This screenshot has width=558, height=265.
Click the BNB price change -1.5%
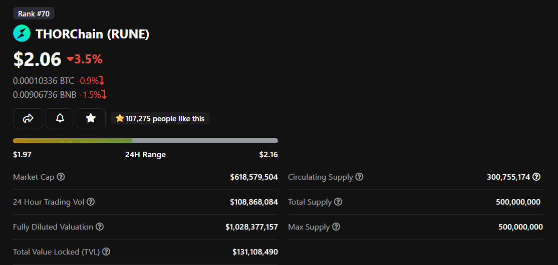coord(93,95)
